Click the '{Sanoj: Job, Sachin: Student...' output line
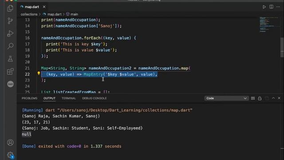Screen dimensions: 284x160 pos(82,128)
